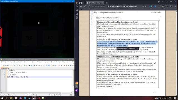Click 'Windows (CR LF)' in Notepad++ status bar
Screen dimensions: 178x100
click(53, 95)
